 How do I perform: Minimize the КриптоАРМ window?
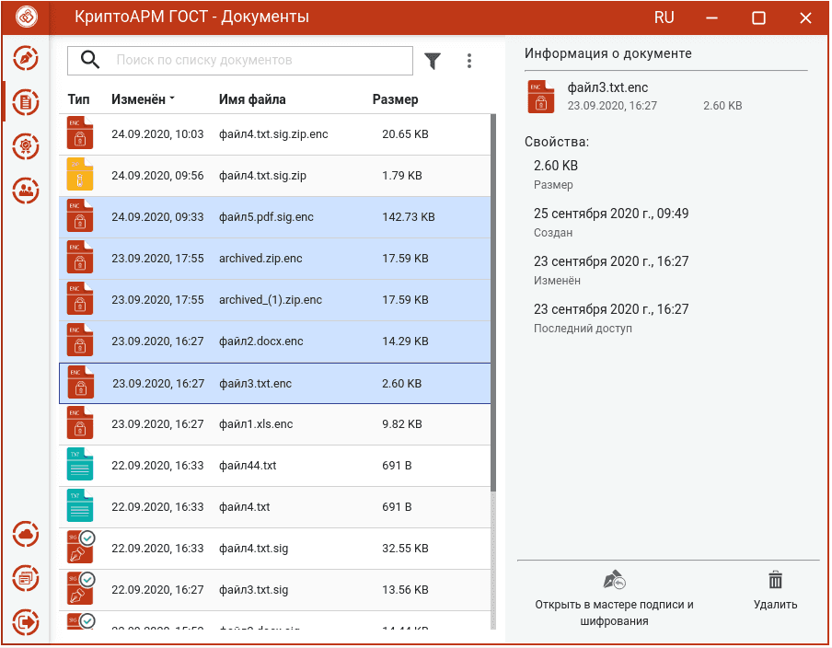pyautogui.click(x=711, y=18)
